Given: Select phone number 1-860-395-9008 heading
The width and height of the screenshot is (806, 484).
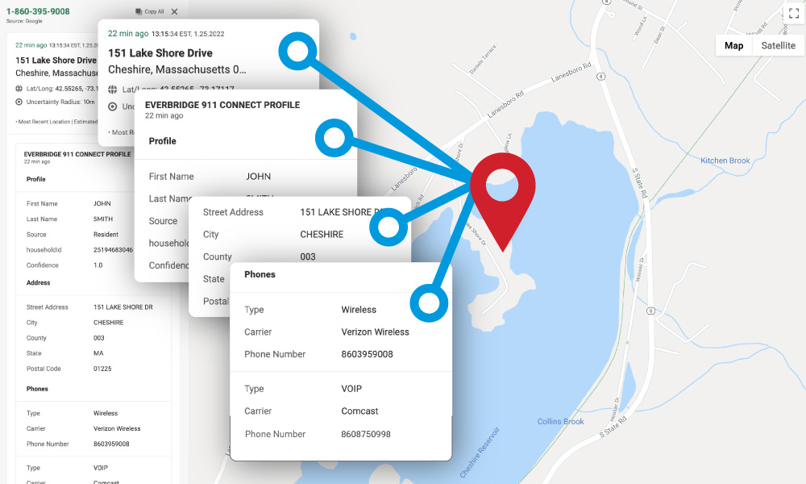Looking at the screenshot, I should (38, 11).
